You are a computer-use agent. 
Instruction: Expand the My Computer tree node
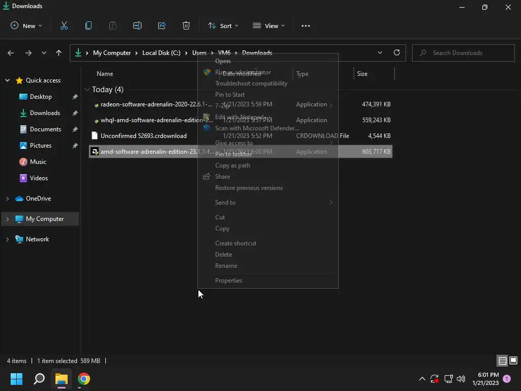tap(7, 219)
